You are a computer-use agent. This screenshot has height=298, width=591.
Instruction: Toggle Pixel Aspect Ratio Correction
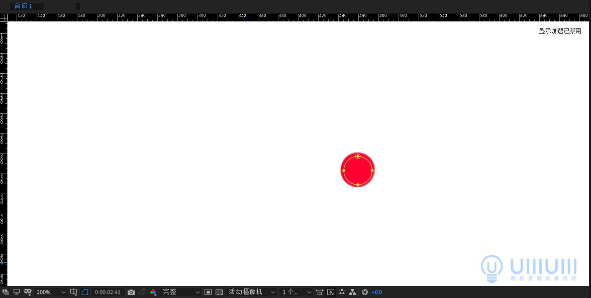[320, 292]
